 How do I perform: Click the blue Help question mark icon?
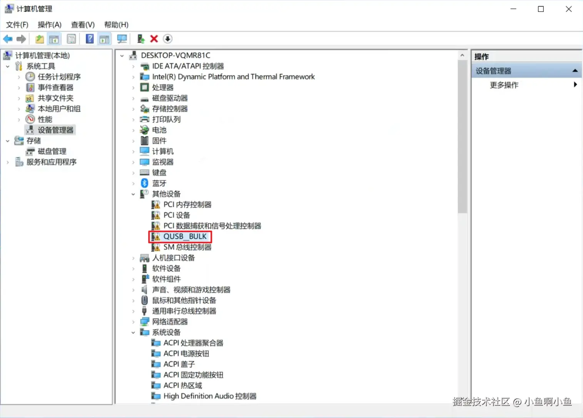[89, 39]
